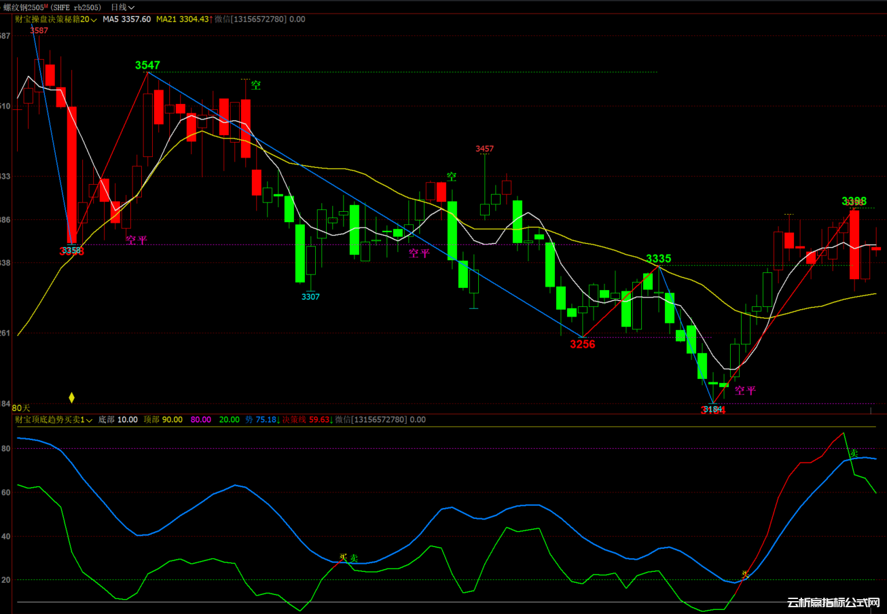Click the 3457 high price label
This screenshot has height=614, width=887.
point(485,149)
